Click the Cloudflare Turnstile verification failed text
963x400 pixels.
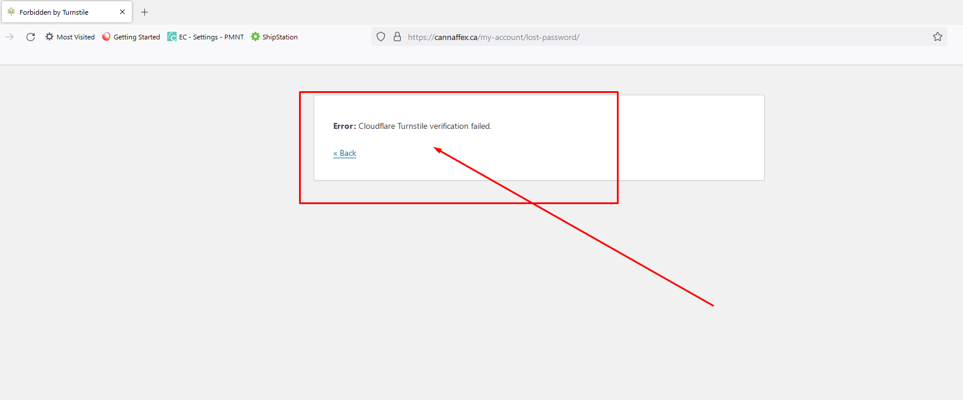point(425,126)
